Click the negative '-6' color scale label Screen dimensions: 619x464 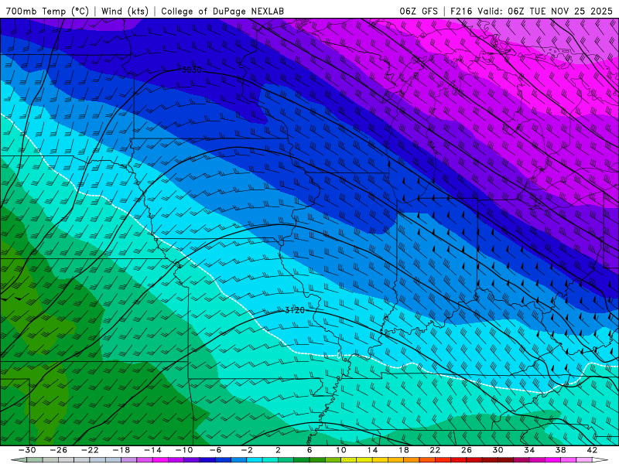click(x=216, y=450)
